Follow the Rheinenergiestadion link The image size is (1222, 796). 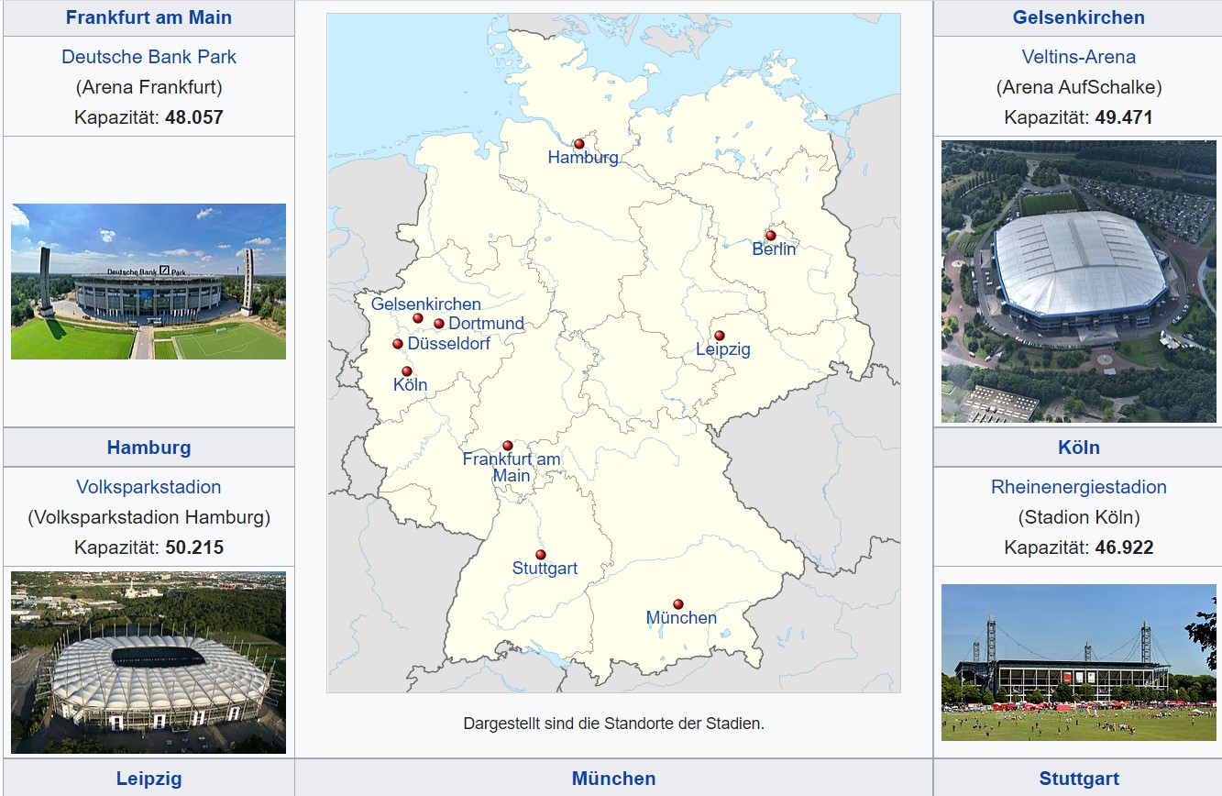click(1079, 487)
